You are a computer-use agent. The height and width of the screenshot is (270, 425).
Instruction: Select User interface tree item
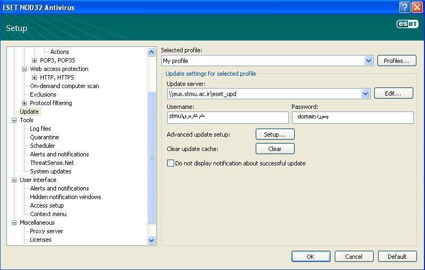tap(38, 180)
